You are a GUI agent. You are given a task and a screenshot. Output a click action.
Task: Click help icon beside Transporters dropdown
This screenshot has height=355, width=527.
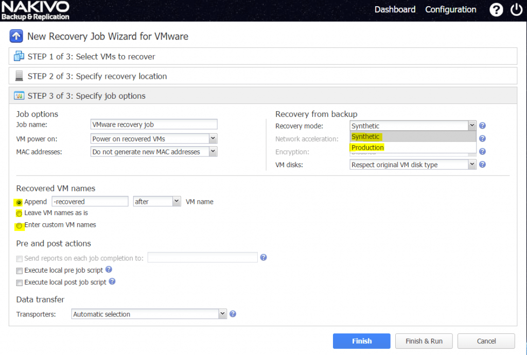233,313
